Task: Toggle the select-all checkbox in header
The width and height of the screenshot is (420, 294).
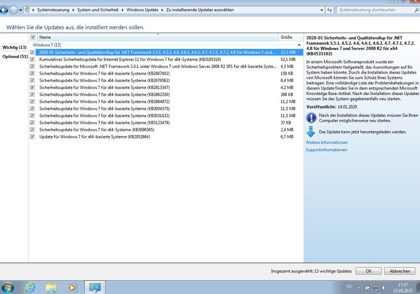Action: pos(33,37)
